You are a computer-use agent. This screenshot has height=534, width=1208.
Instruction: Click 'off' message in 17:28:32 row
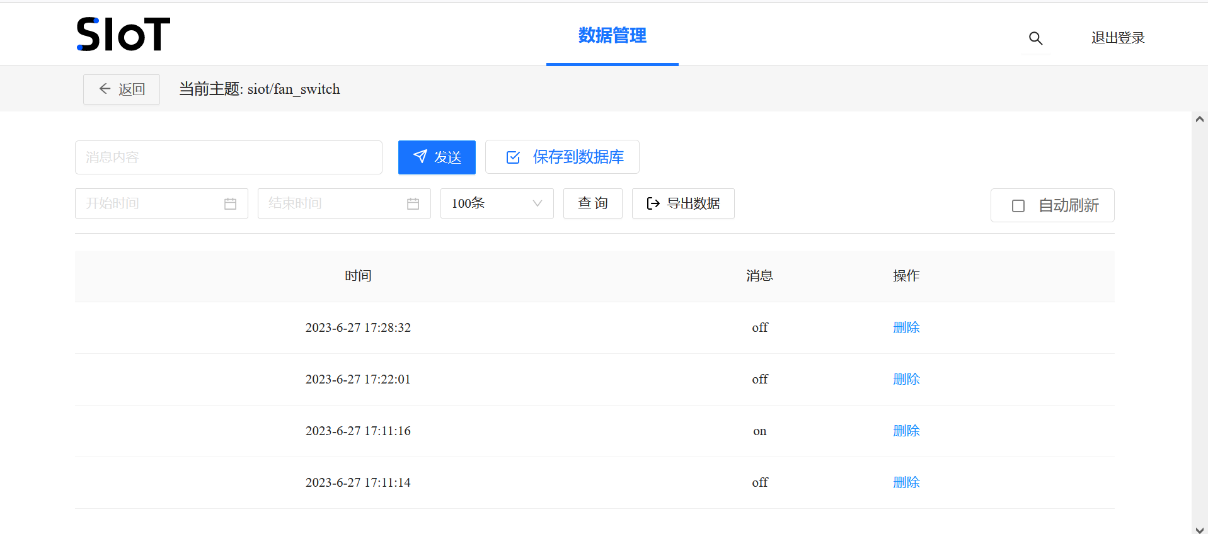pyautogui.click(x=760, y=327)
